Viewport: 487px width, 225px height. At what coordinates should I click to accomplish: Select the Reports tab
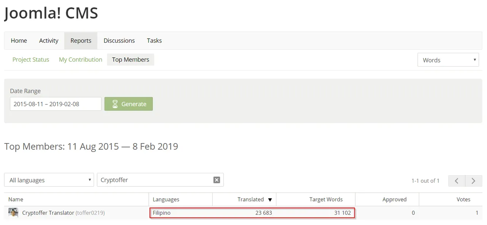pos(81,41)
